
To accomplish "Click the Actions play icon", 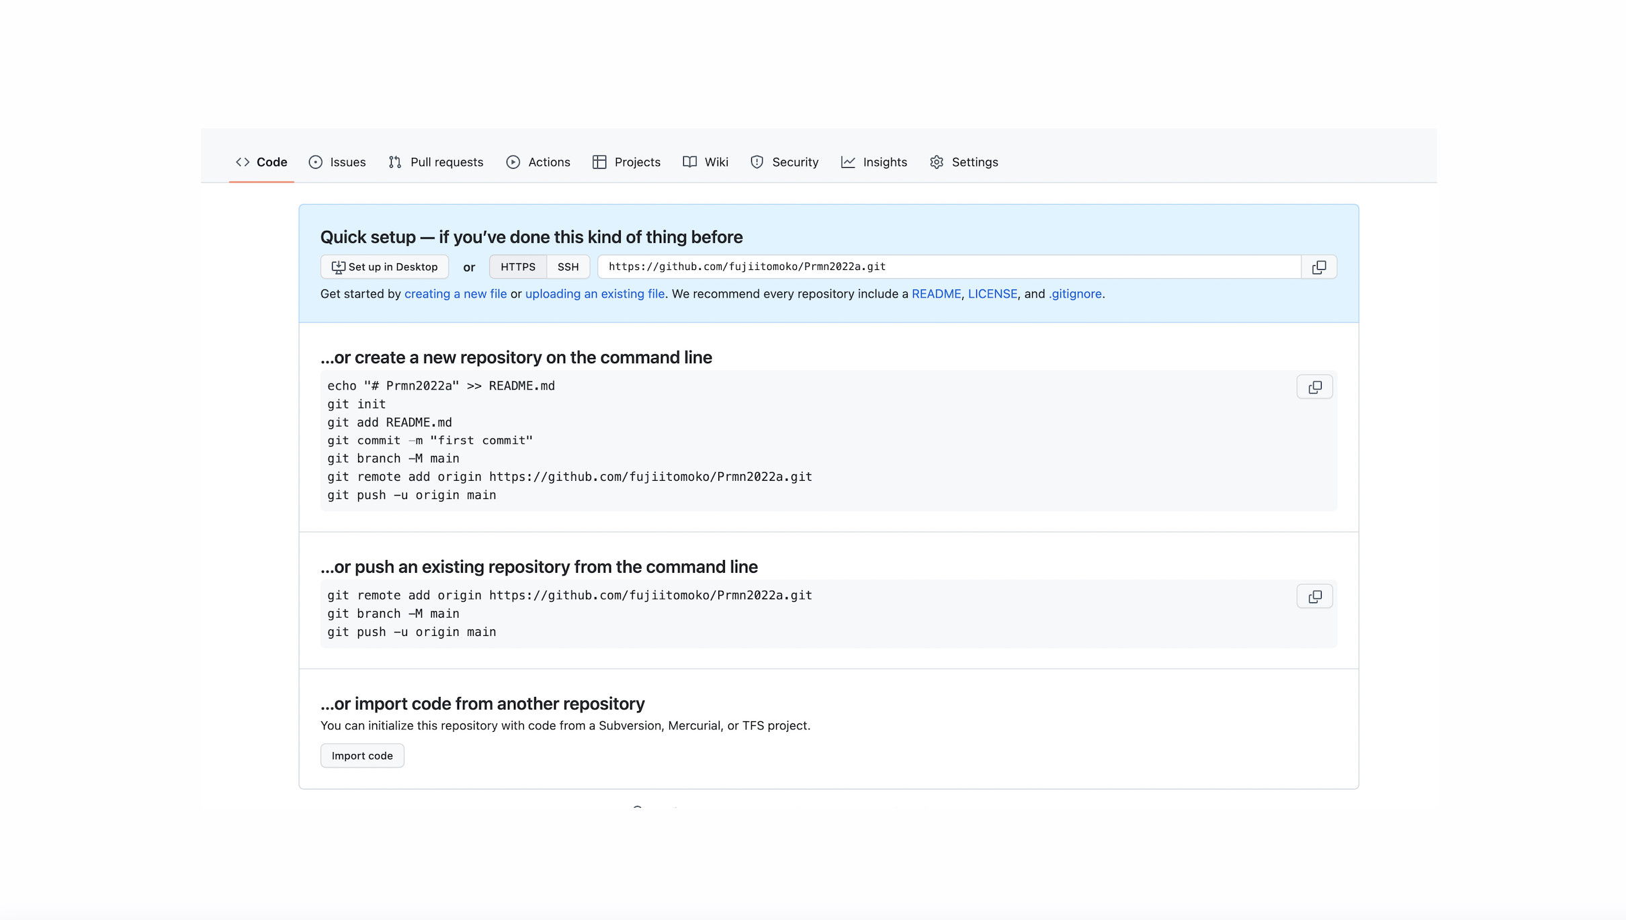I will [x=513, y=162].
